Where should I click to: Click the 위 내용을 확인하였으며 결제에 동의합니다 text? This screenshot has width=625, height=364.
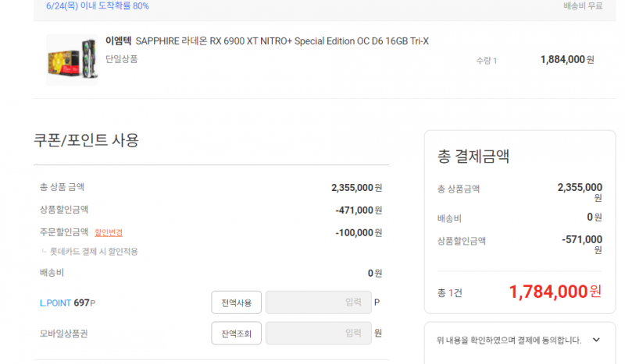[509, 340]
